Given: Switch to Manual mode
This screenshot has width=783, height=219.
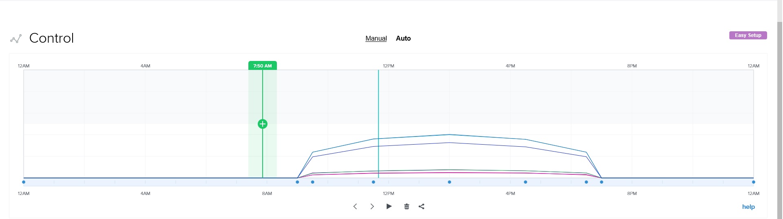Looking at the screenshot, I should pyautogui.click(x=376, y=38).
